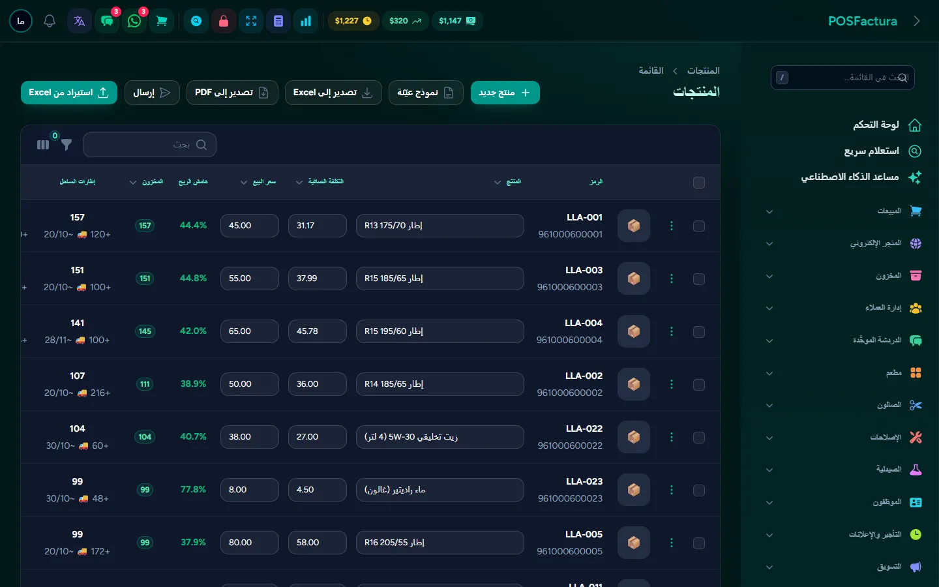Toggle the select-all checkbox in the table header

pyautogui.click(x=699, y=183)
